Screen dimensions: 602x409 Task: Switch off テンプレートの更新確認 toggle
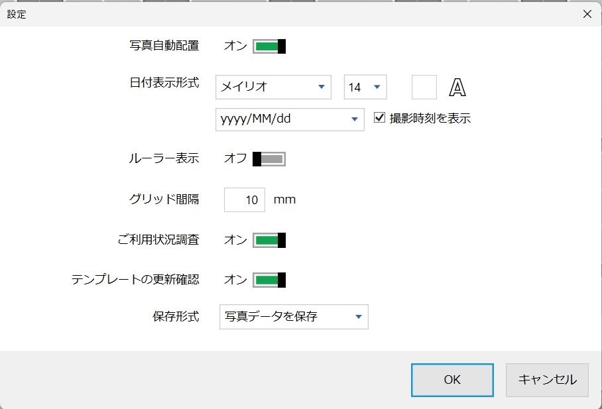(269, 280)
